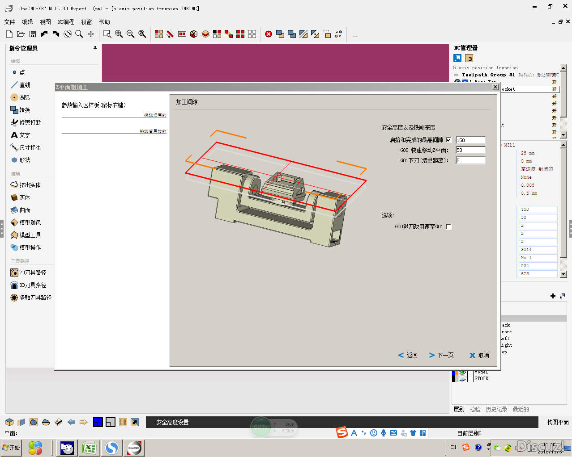572x457 pixels.
Task: Click the G01下刀 增量距离 field showing 5
Action: 470,160
